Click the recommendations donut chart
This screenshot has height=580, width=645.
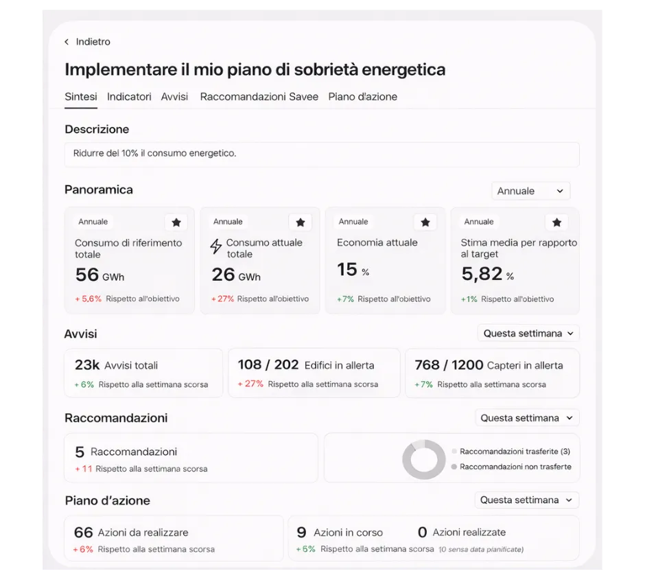click(424, 458)
